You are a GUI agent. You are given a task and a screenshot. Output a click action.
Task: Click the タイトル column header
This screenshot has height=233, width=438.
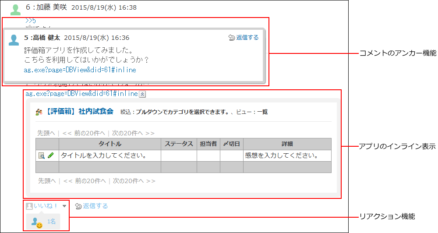pos(110,144)
